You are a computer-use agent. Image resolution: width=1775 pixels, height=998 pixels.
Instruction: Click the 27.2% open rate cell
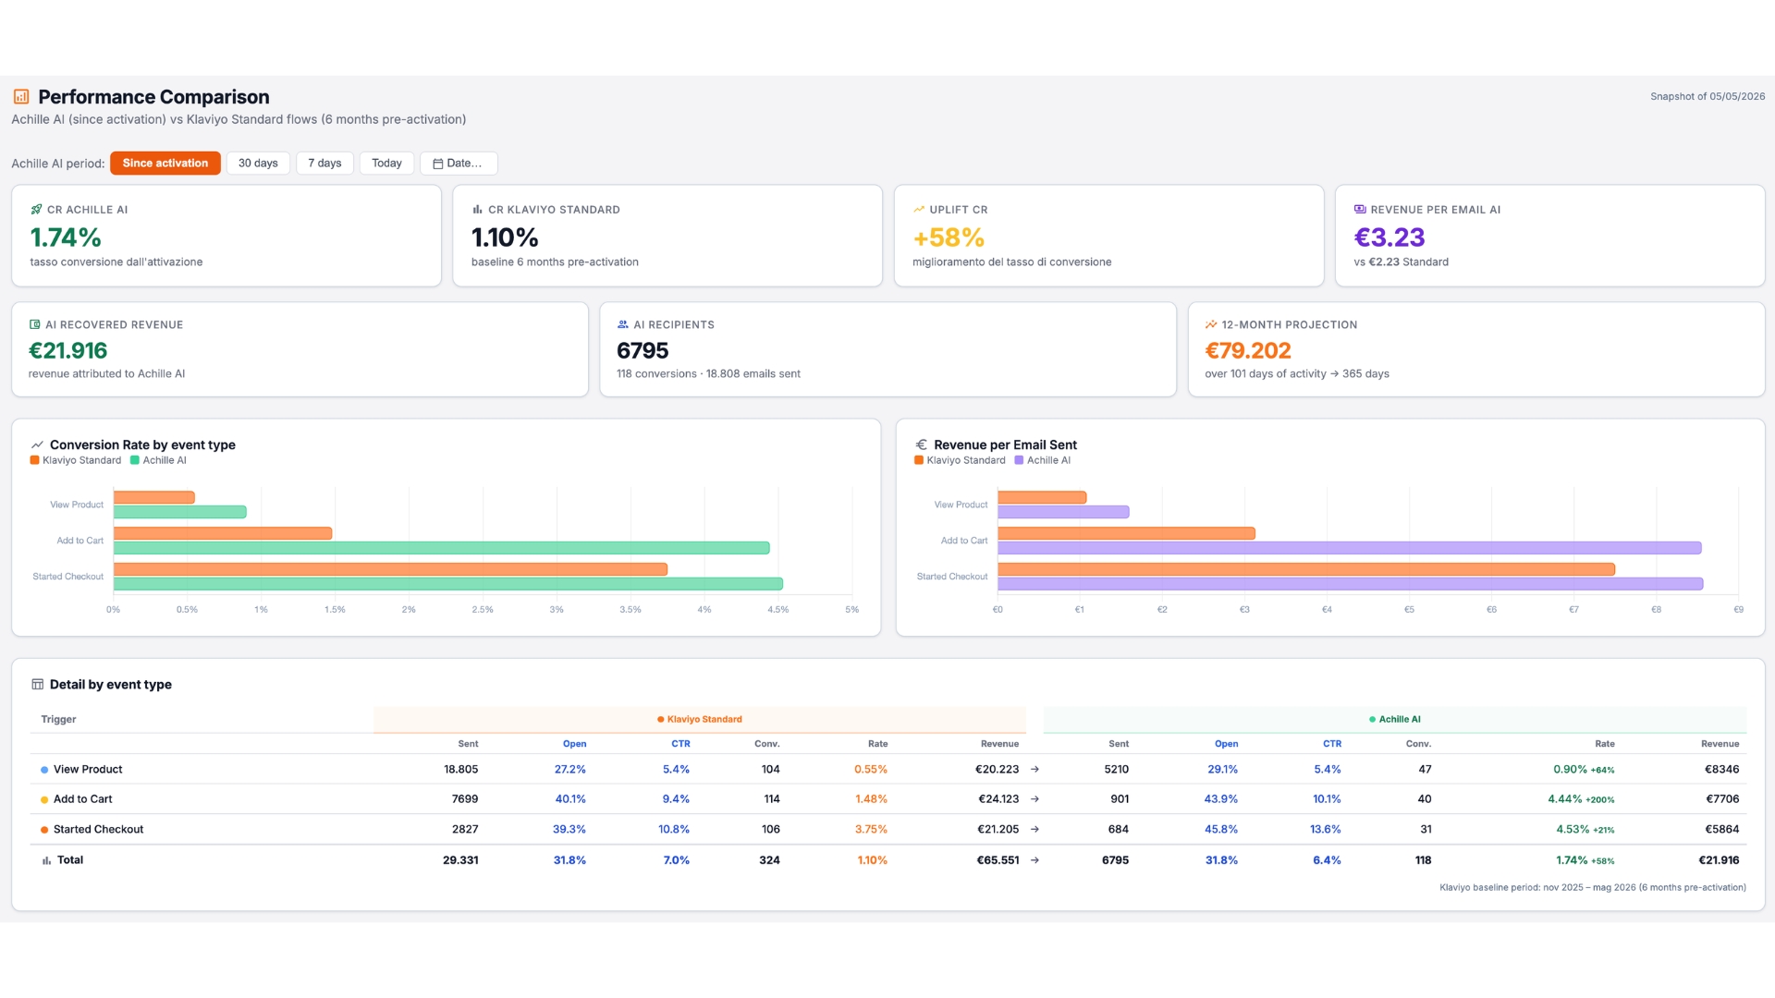(x=570, y=770)
